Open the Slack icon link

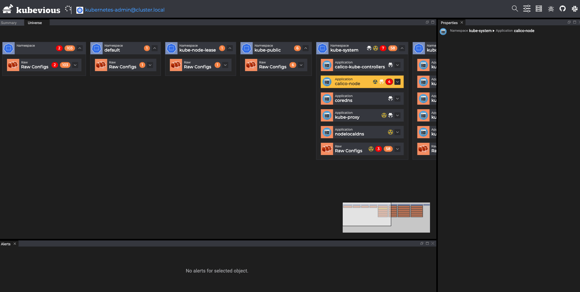click(575, 9)
